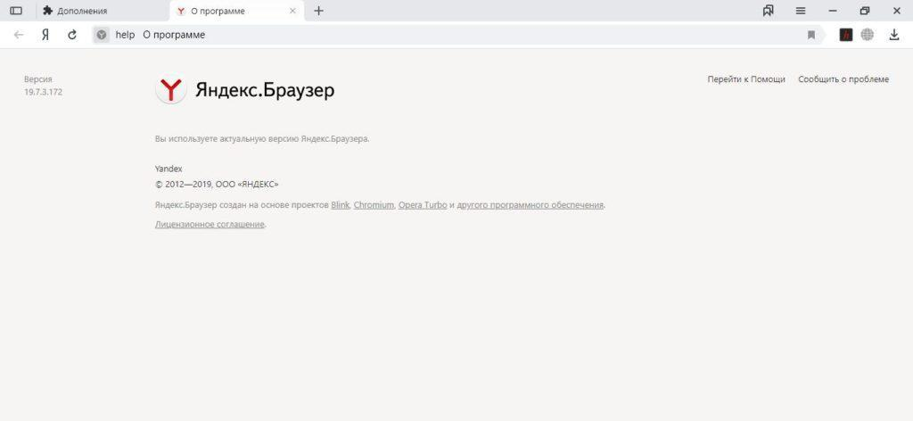
Task: Click the globe extension icon
Action: click(x=868, y=35)
